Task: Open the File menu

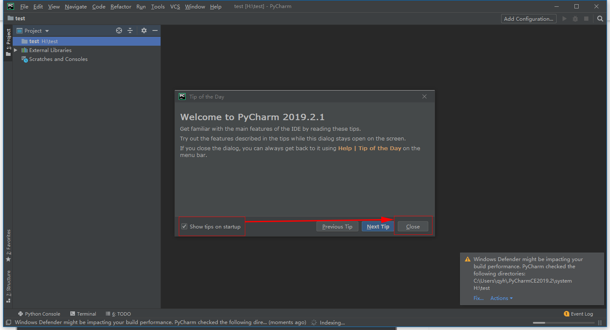Action: 24,7
